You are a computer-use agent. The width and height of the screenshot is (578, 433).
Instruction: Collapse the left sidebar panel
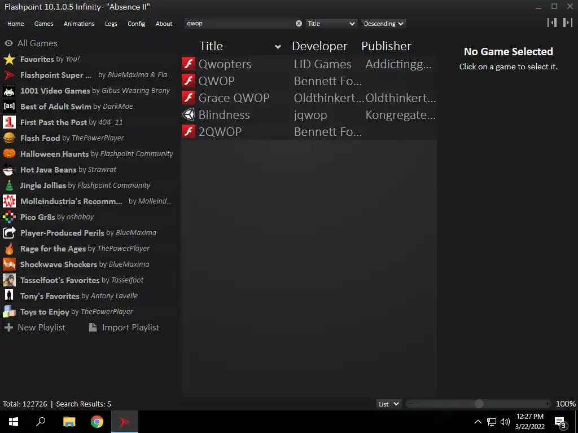[552, 23]
